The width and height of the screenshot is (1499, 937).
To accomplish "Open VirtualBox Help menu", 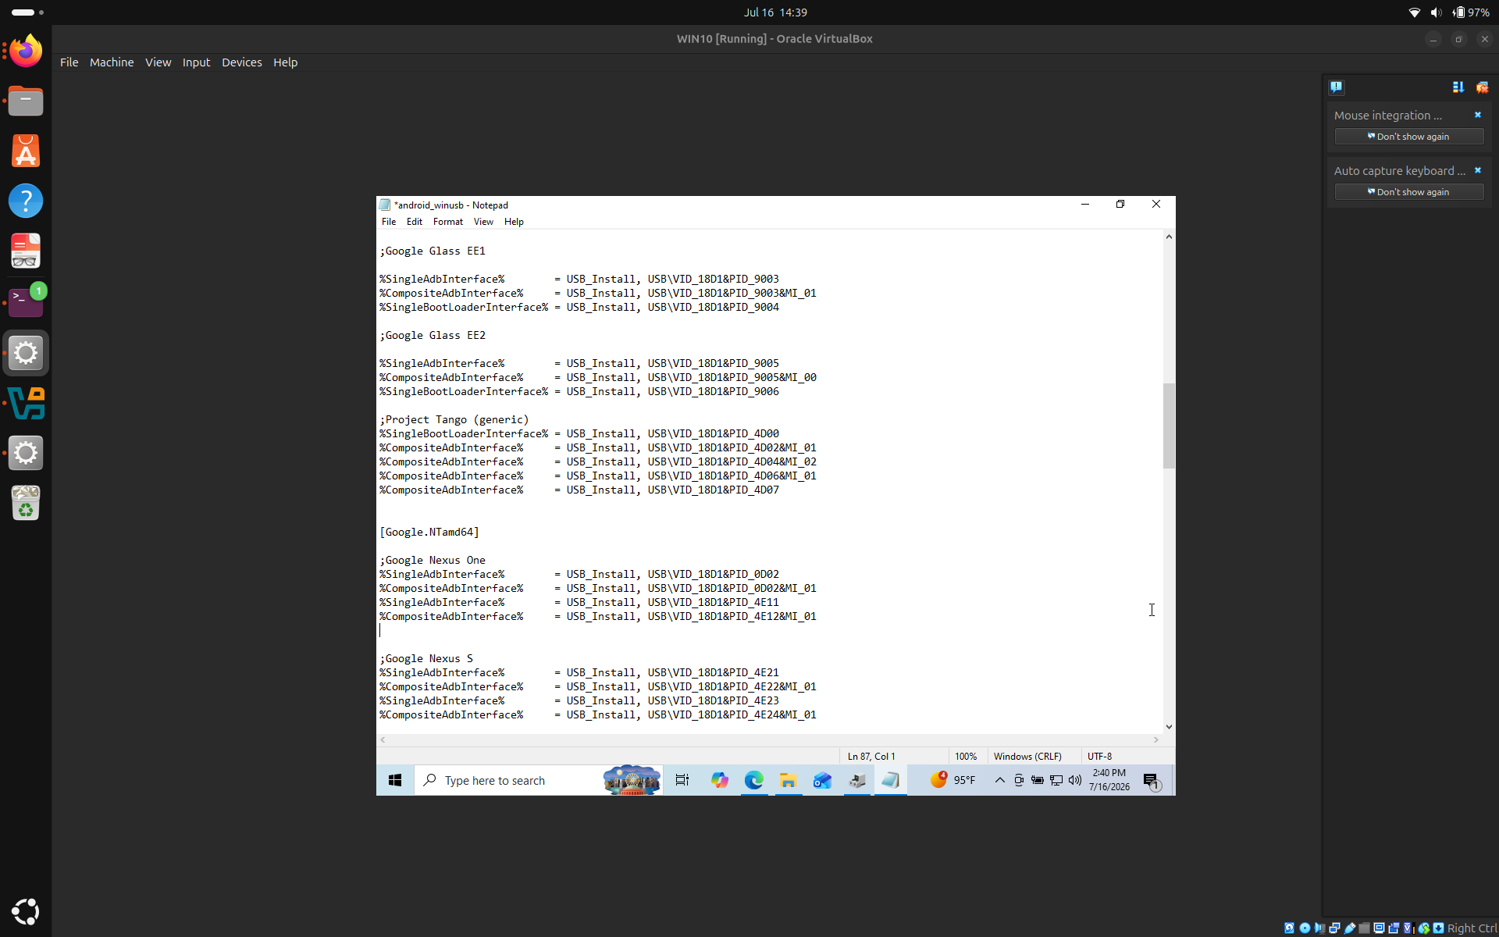I will click(285, 62).
